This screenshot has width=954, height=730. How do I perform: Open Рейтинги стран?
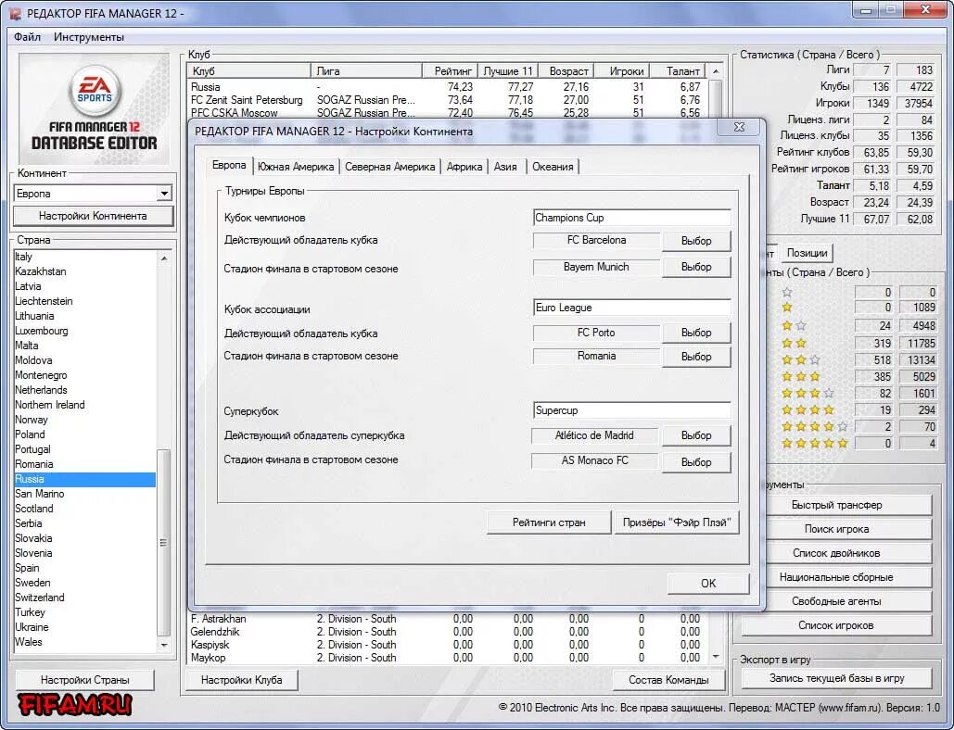tap(549, 522)
